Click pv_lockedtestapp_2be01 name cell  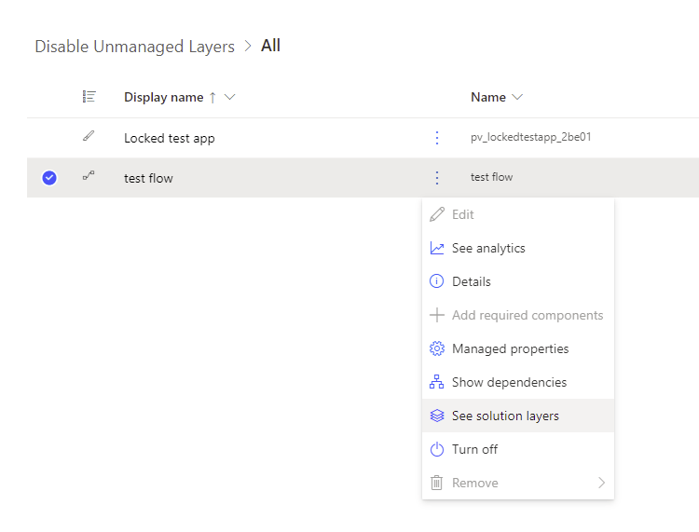(531, 137)
